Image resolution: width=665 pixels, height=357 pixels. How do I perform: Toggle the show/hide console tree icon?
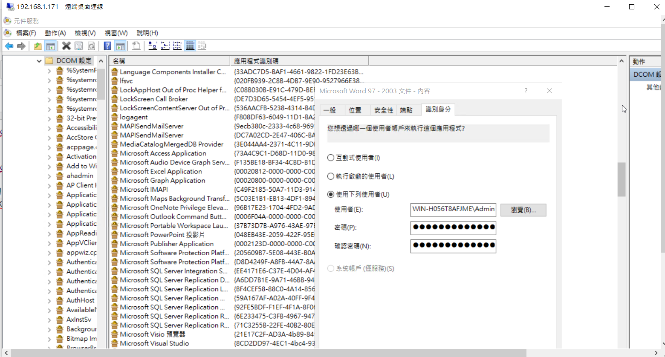click(50, 46)
